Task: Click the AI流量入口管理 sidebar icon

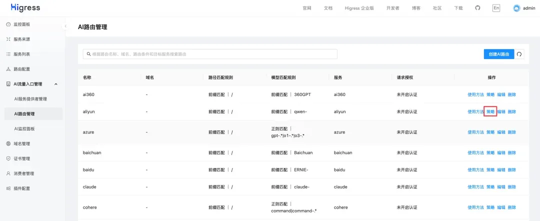Action: [x=8, y=84]
